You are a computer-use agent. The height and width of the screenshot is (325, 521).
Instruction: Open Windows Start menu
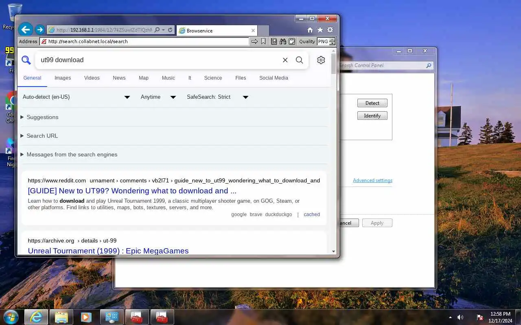pos(11,317)
